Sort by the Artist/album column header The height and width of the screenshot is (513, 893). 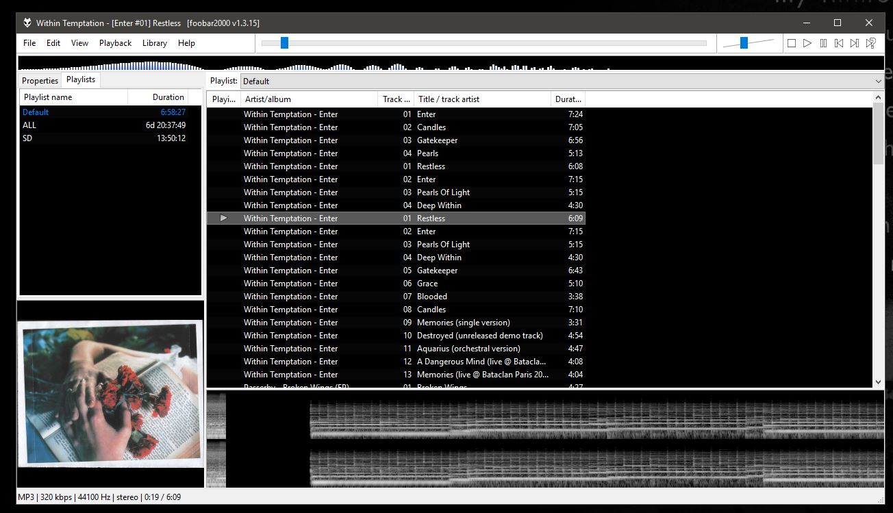309,99
